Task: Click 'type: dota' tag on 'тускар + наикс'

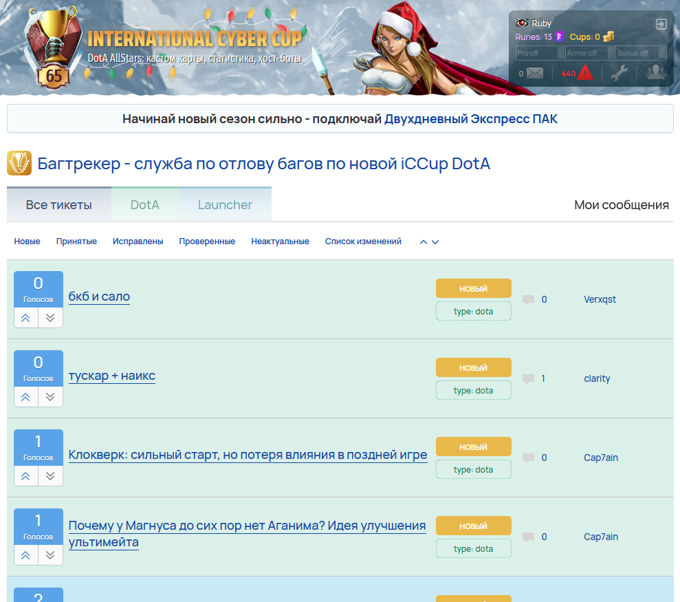Action: [x=474, y=390]
